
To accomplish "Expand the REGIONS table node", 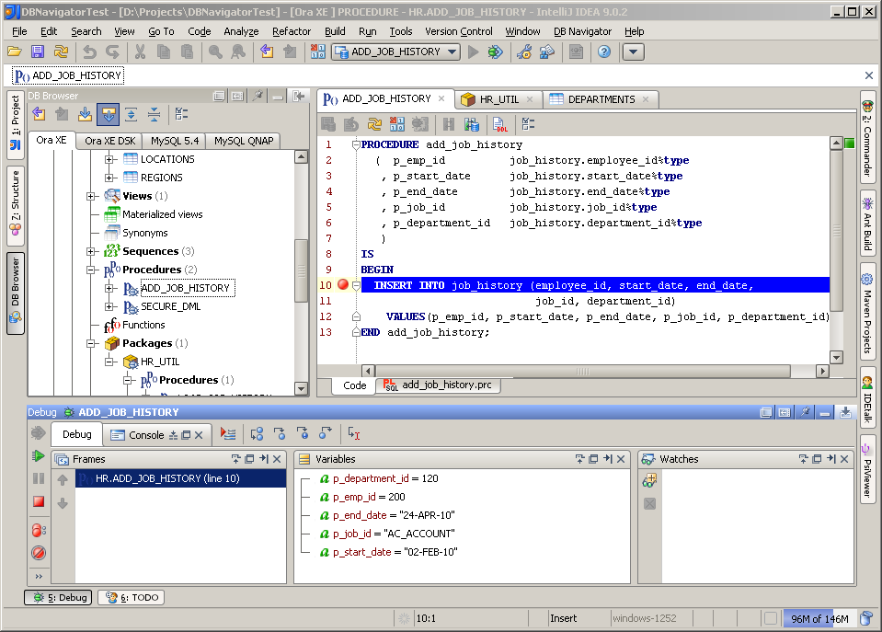I will pyautogui.click(x=109, y=178).
